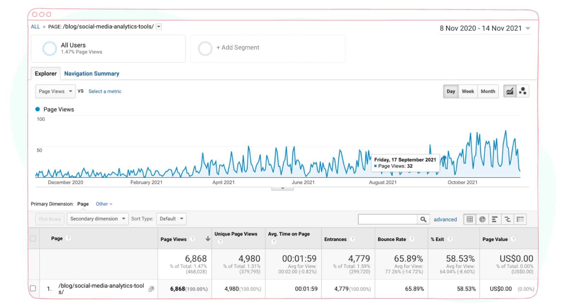Select the comparison view icon
566x307 pixels.
coord(507,219)
